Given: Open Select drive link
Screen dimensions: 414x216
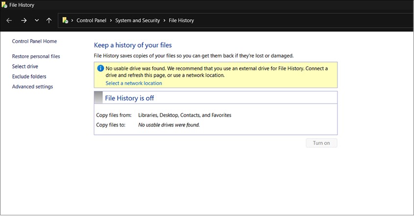Looking at the screenshot, I should tap(25, 66).
